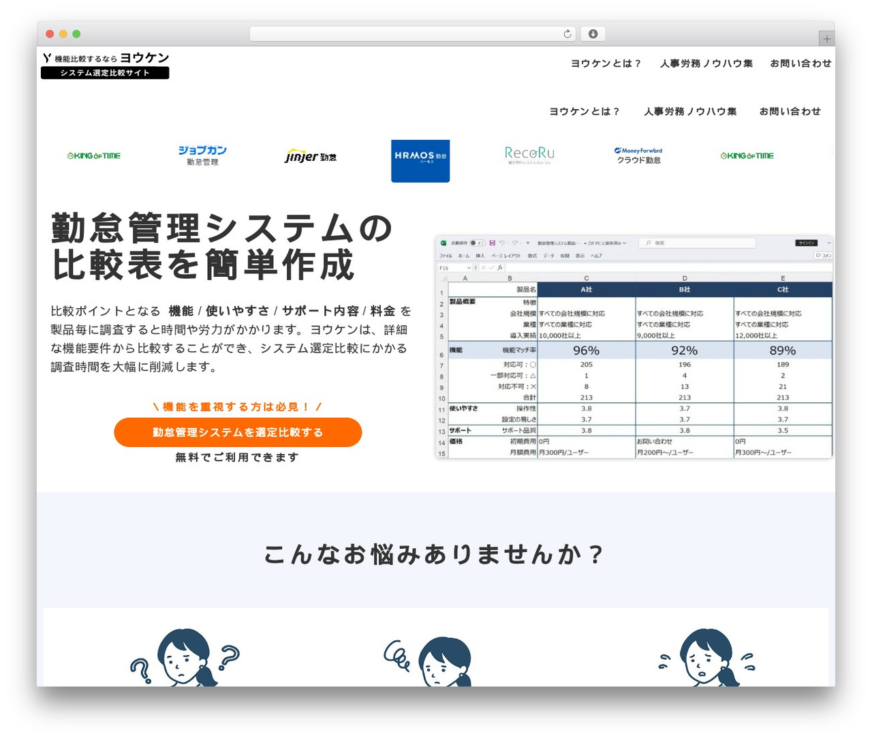Open a new tab with plus button
This screenshot has height=739, width=872.
[x=826, y=39]
